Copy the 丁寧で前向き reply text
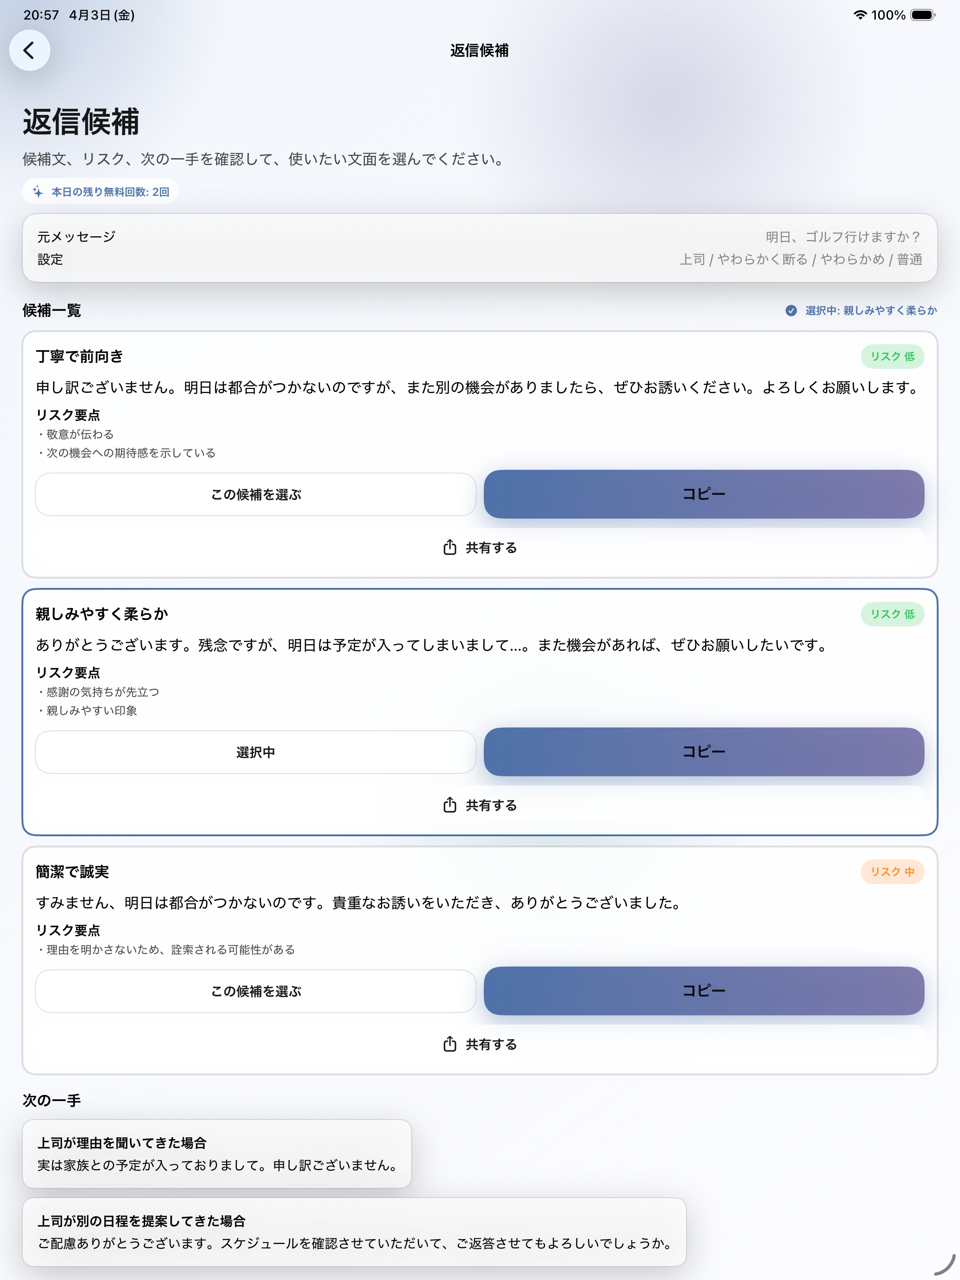 [x=704, y=493]
